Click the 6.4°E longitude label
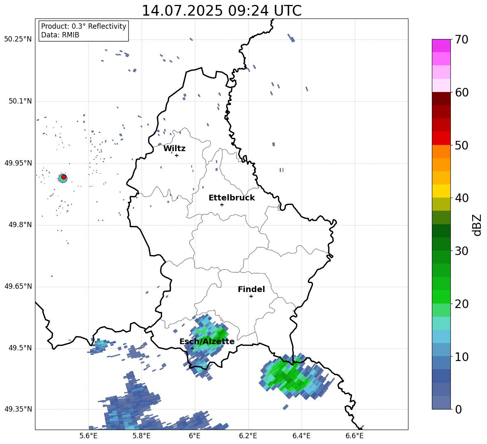 [x=301, y=436]
